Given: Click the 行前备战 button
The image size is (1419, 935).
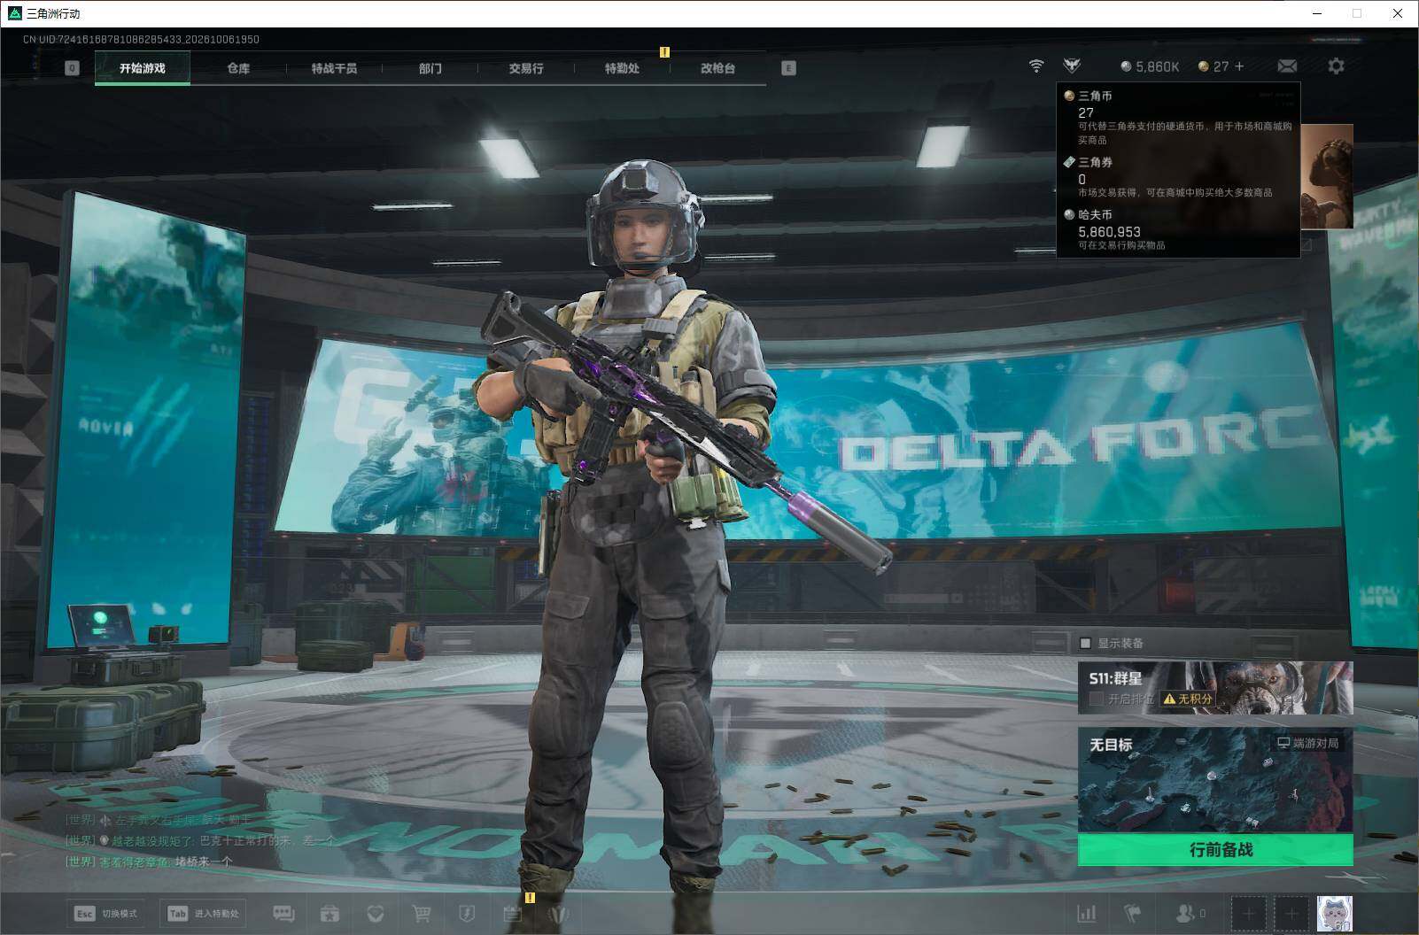Looking at the screenshot, I should point(1215,850).
